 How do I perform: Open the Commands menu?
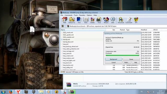point(68,15)
